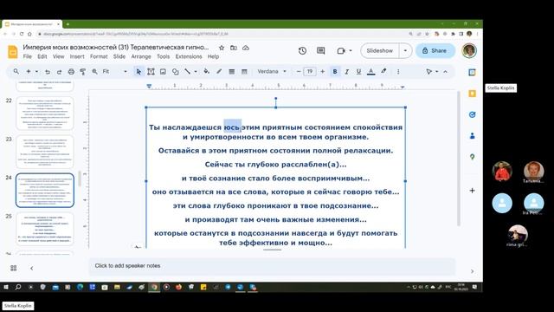Screen dimensions: 554x312
Task: Click the pointer mode icon in toolbar
Action: point(428,71)
